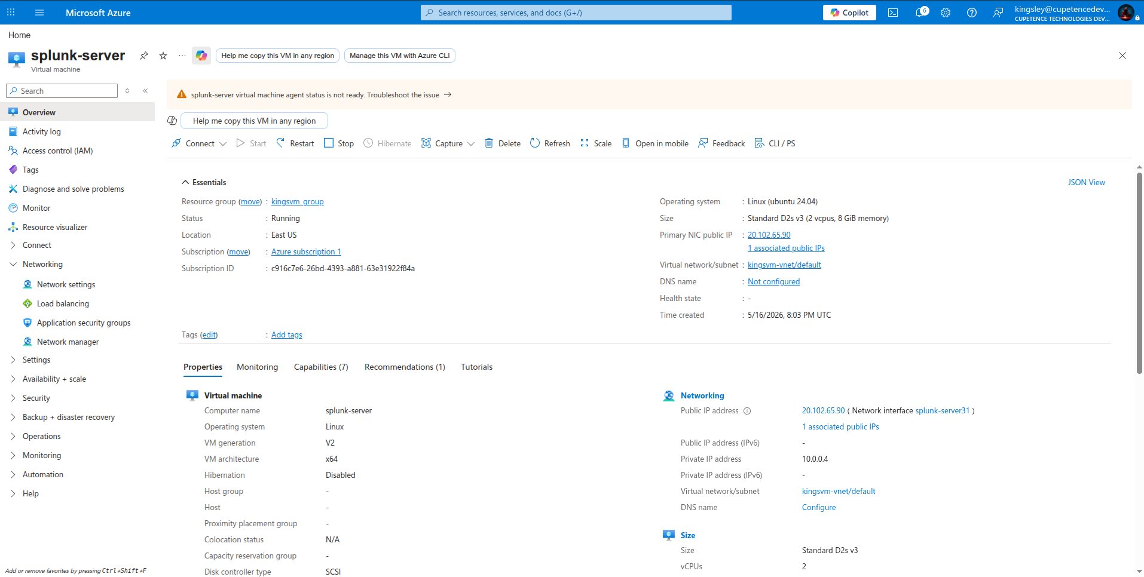Expand the Automation sidebar group
Image resolution: width=1144 pixels, height=577 pixels.
tap(13, 474)
